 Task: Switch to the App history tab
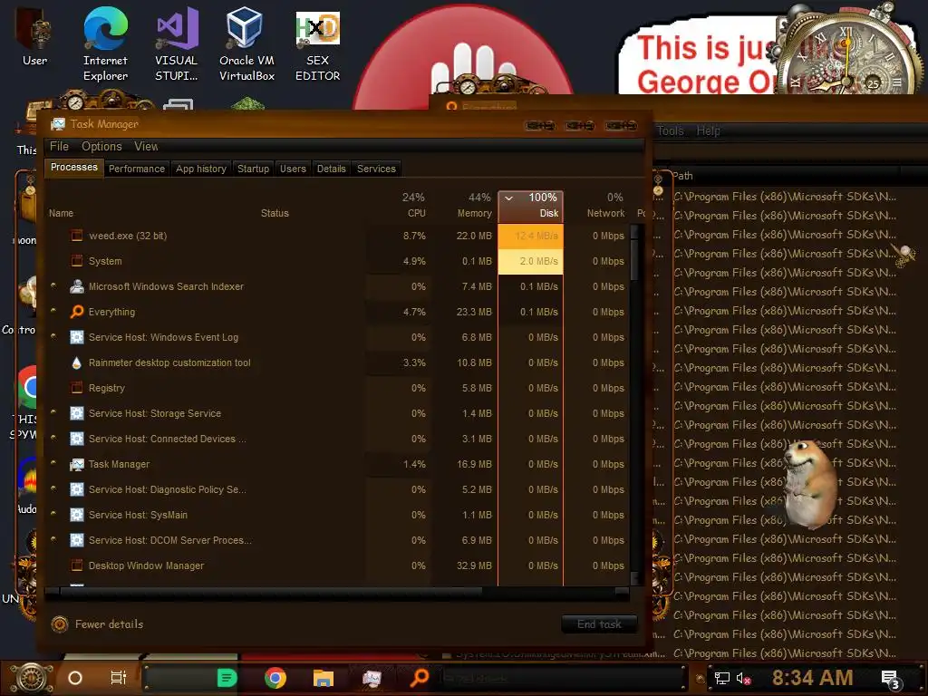pyautogui.click(x=201, y=169)
